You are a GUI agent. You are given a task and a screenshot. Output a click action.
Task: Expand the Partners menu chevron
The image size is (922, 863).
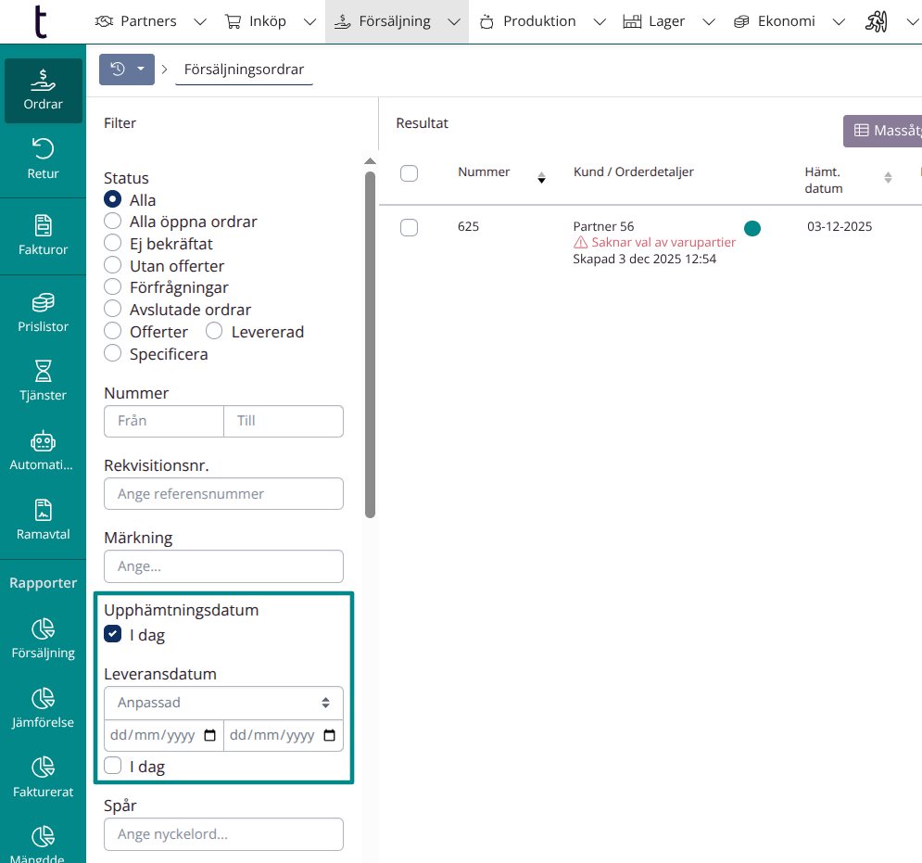199,21
